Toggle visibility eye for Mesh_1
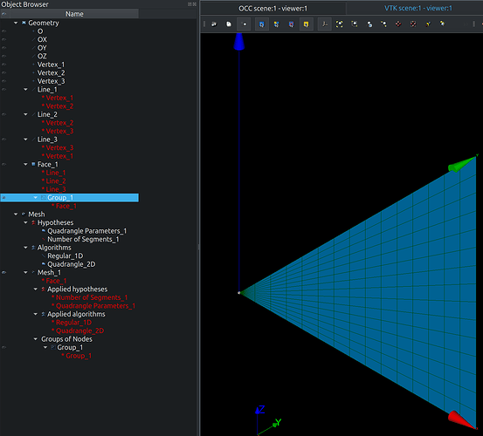The height and width of the screenshot is (436, 483). click(4, 272)
